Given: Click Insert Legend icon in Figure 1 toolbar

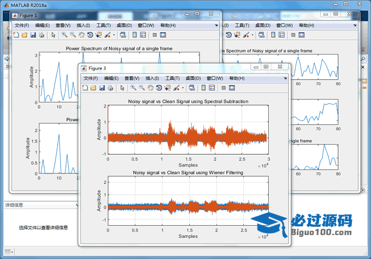Looking at the screenshot, I should point(143,35).
